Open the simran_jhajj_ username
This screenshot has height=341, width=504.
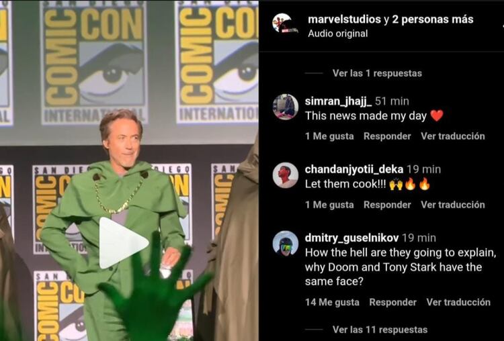pyautogui.click(x=339, y=101)
